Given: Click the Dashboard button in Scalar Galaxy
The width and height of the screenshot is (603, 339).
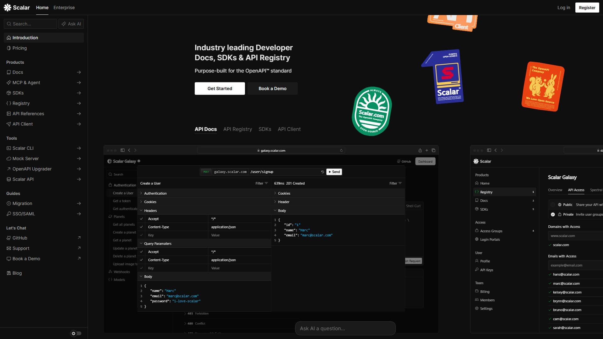Looking at the screenshot, I should tap(425, 162).
